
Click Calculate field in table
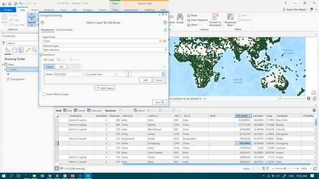[x=94, y=110]
